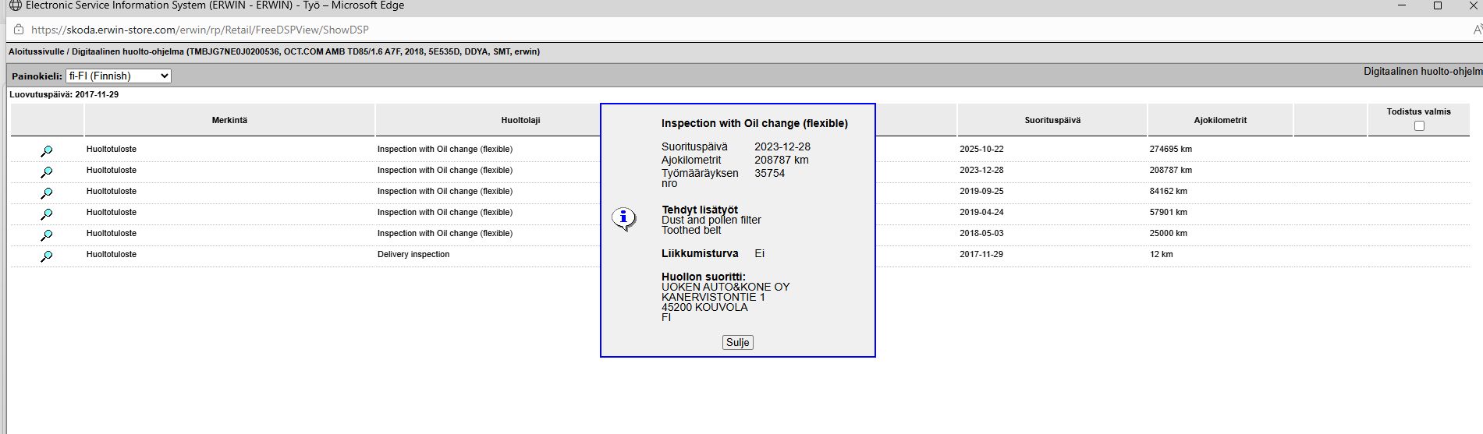Click the padlock site info icon
The height and width of the screenshot is (434, 1483).
pyautogui.click(x=19, y=30)
